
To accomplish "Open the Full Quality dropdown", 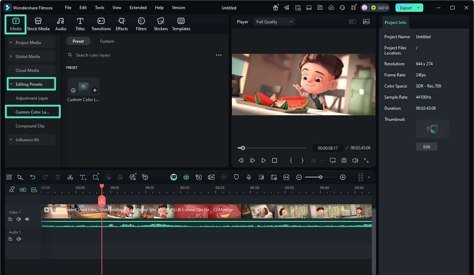I will [x=274, y=22].
